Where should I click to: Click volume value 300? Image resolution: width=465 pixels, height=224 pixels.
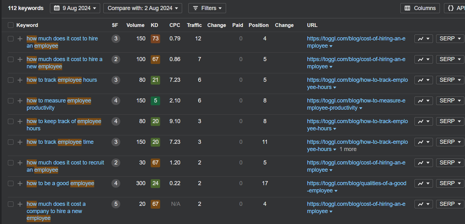[141, 183]
